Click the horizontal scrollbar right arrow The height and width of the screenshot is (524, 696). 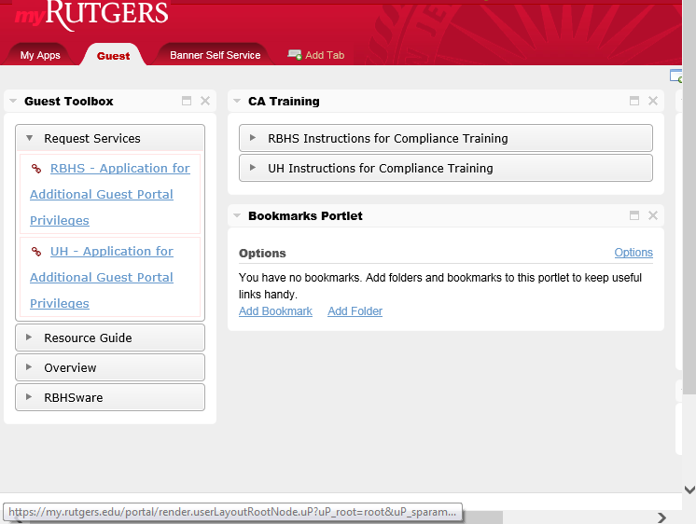tap(661, 517)
